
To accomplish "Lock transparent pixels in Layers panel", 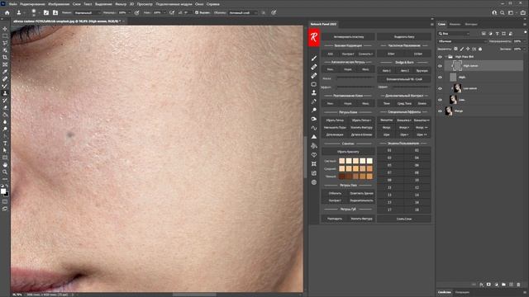I will point(455,49).
